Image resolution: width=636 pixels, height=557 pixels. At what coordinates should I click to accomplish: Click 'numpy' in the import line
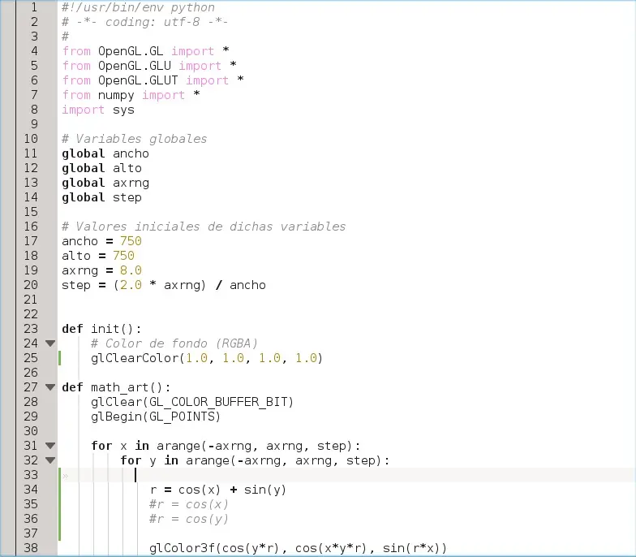(116, 96)
